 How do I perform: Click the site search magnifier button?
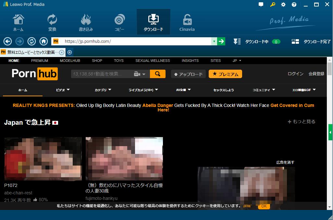(158, 74)
